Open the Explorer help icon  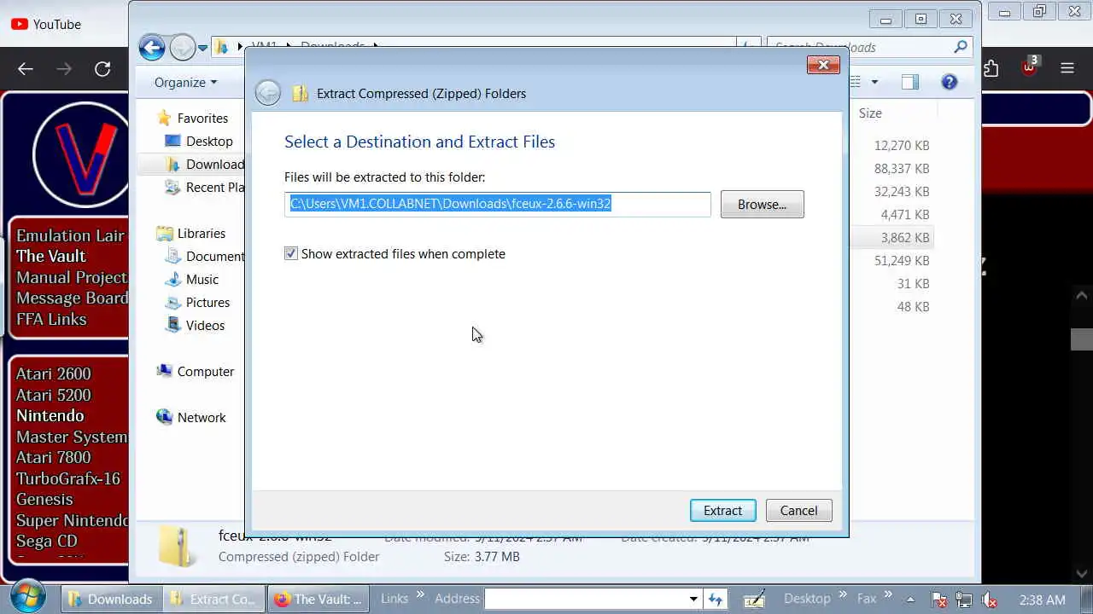coord(949,82)
